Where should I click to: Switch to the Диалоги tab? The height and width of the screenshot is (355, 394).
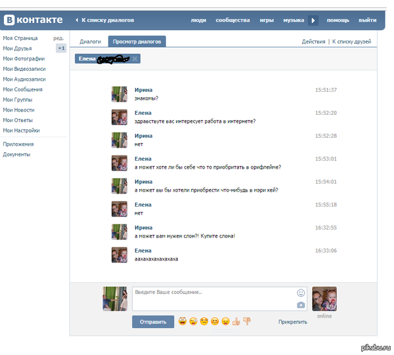(x=90, y=41)
